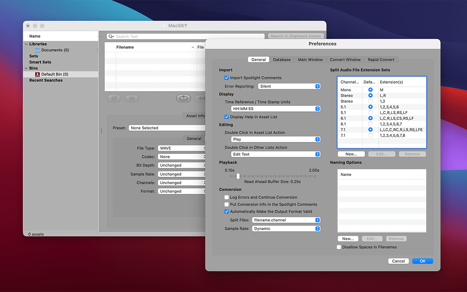This screenshot has height=292, width=467.
Task: Enable Disallow Spaces in Filenames
Action: point(339,247)
